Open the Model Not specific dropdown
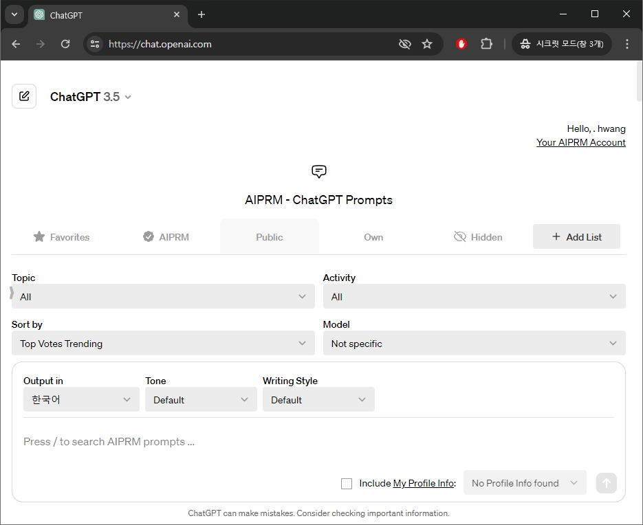This screenshot has height=525, width=643. (474, 343)
